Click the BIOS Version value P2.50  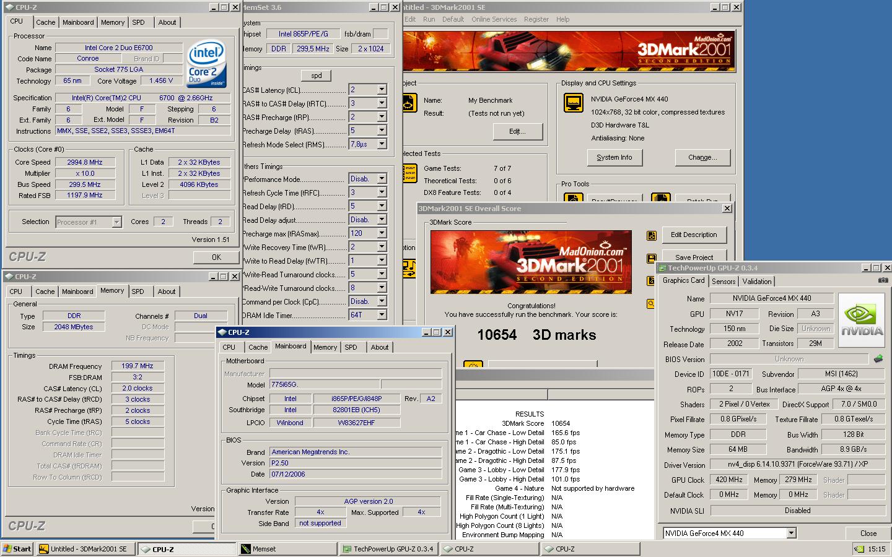[x=356, y=463]
